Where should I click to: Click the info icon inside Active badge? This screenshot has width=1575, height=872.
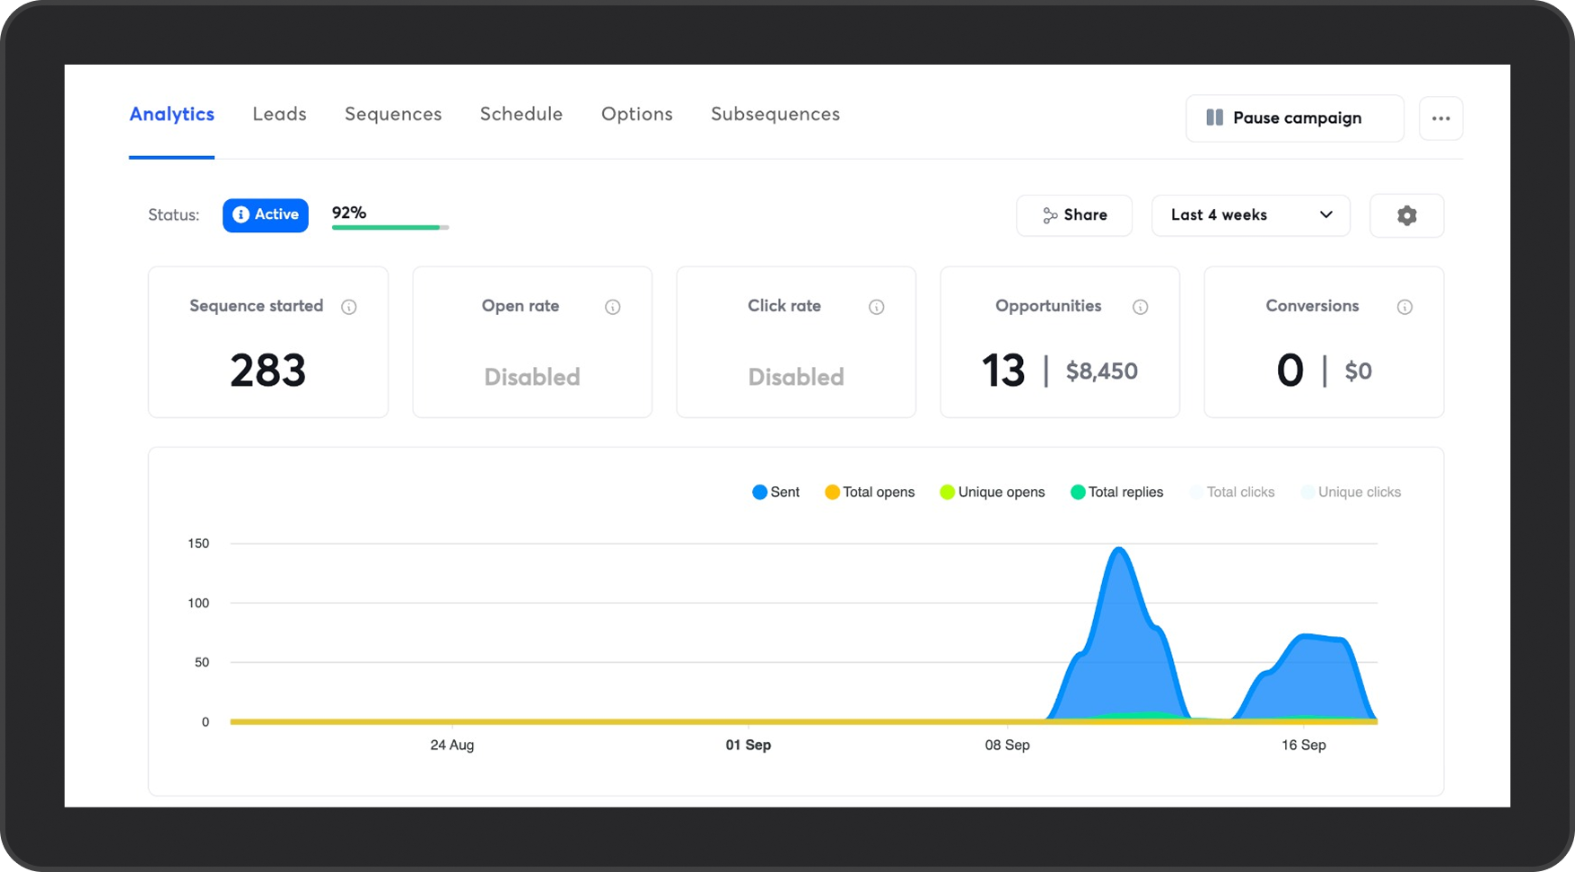pyautogui.click(x=241, y=214)
